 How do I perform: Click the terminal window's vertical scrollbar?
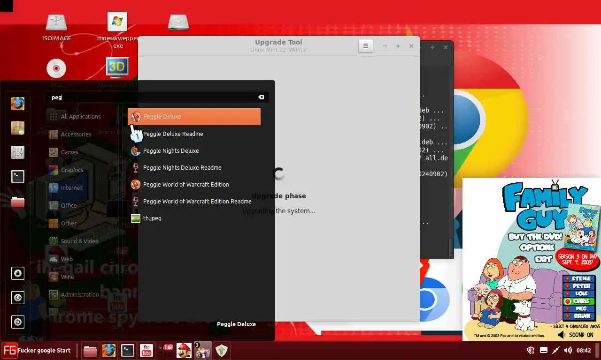[x=451, y=247]
